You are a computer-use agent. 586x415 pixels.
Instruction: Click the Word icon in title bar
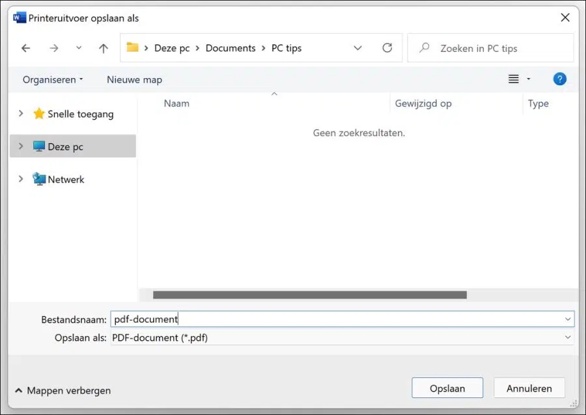20,18
